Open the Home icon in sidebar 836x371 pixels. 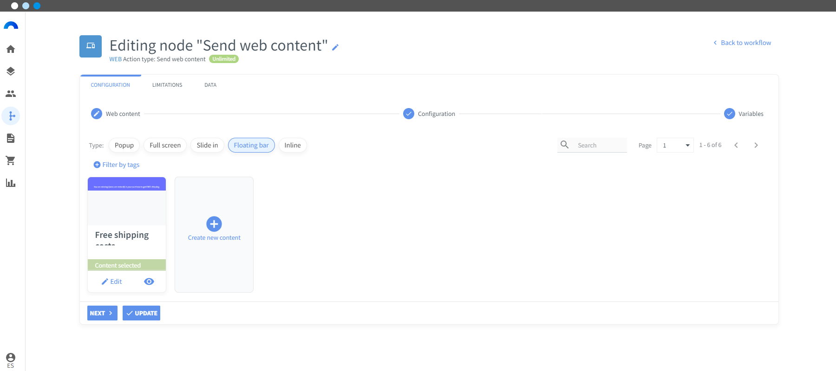pos(11,49)
